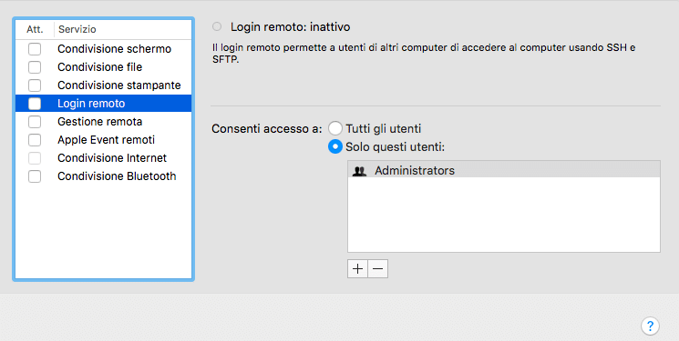Choose the Tutti gli utenti radio option
Screen dimensions: 679x341
(x=335, y=128)
